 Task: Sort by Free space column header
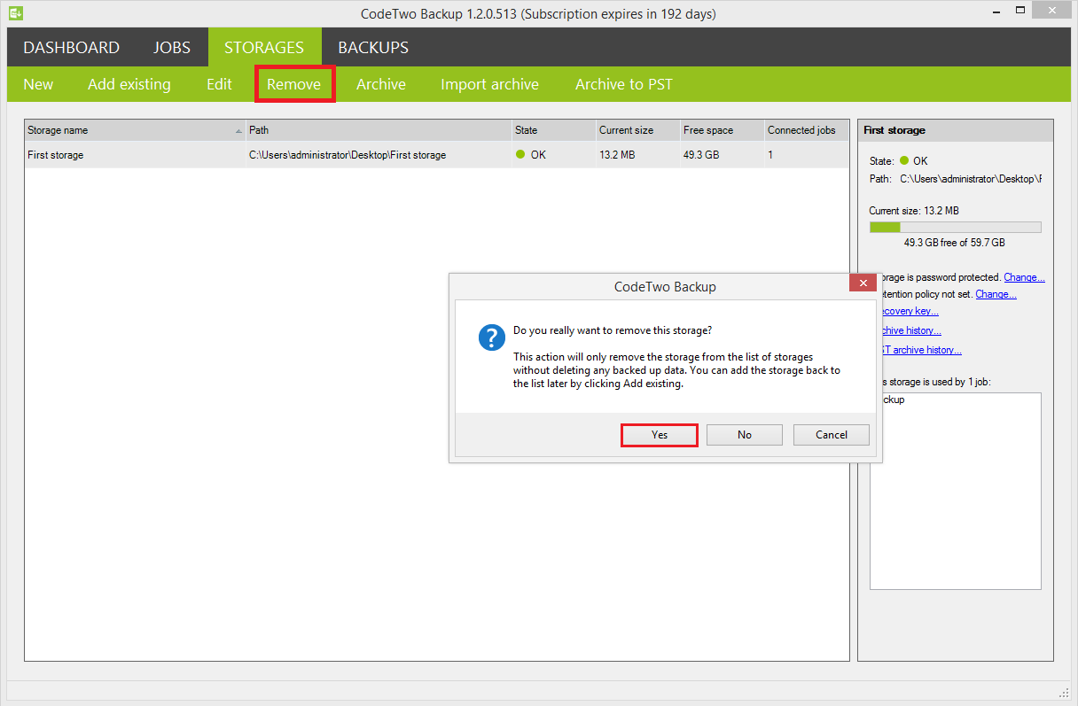tap(722, 130)
